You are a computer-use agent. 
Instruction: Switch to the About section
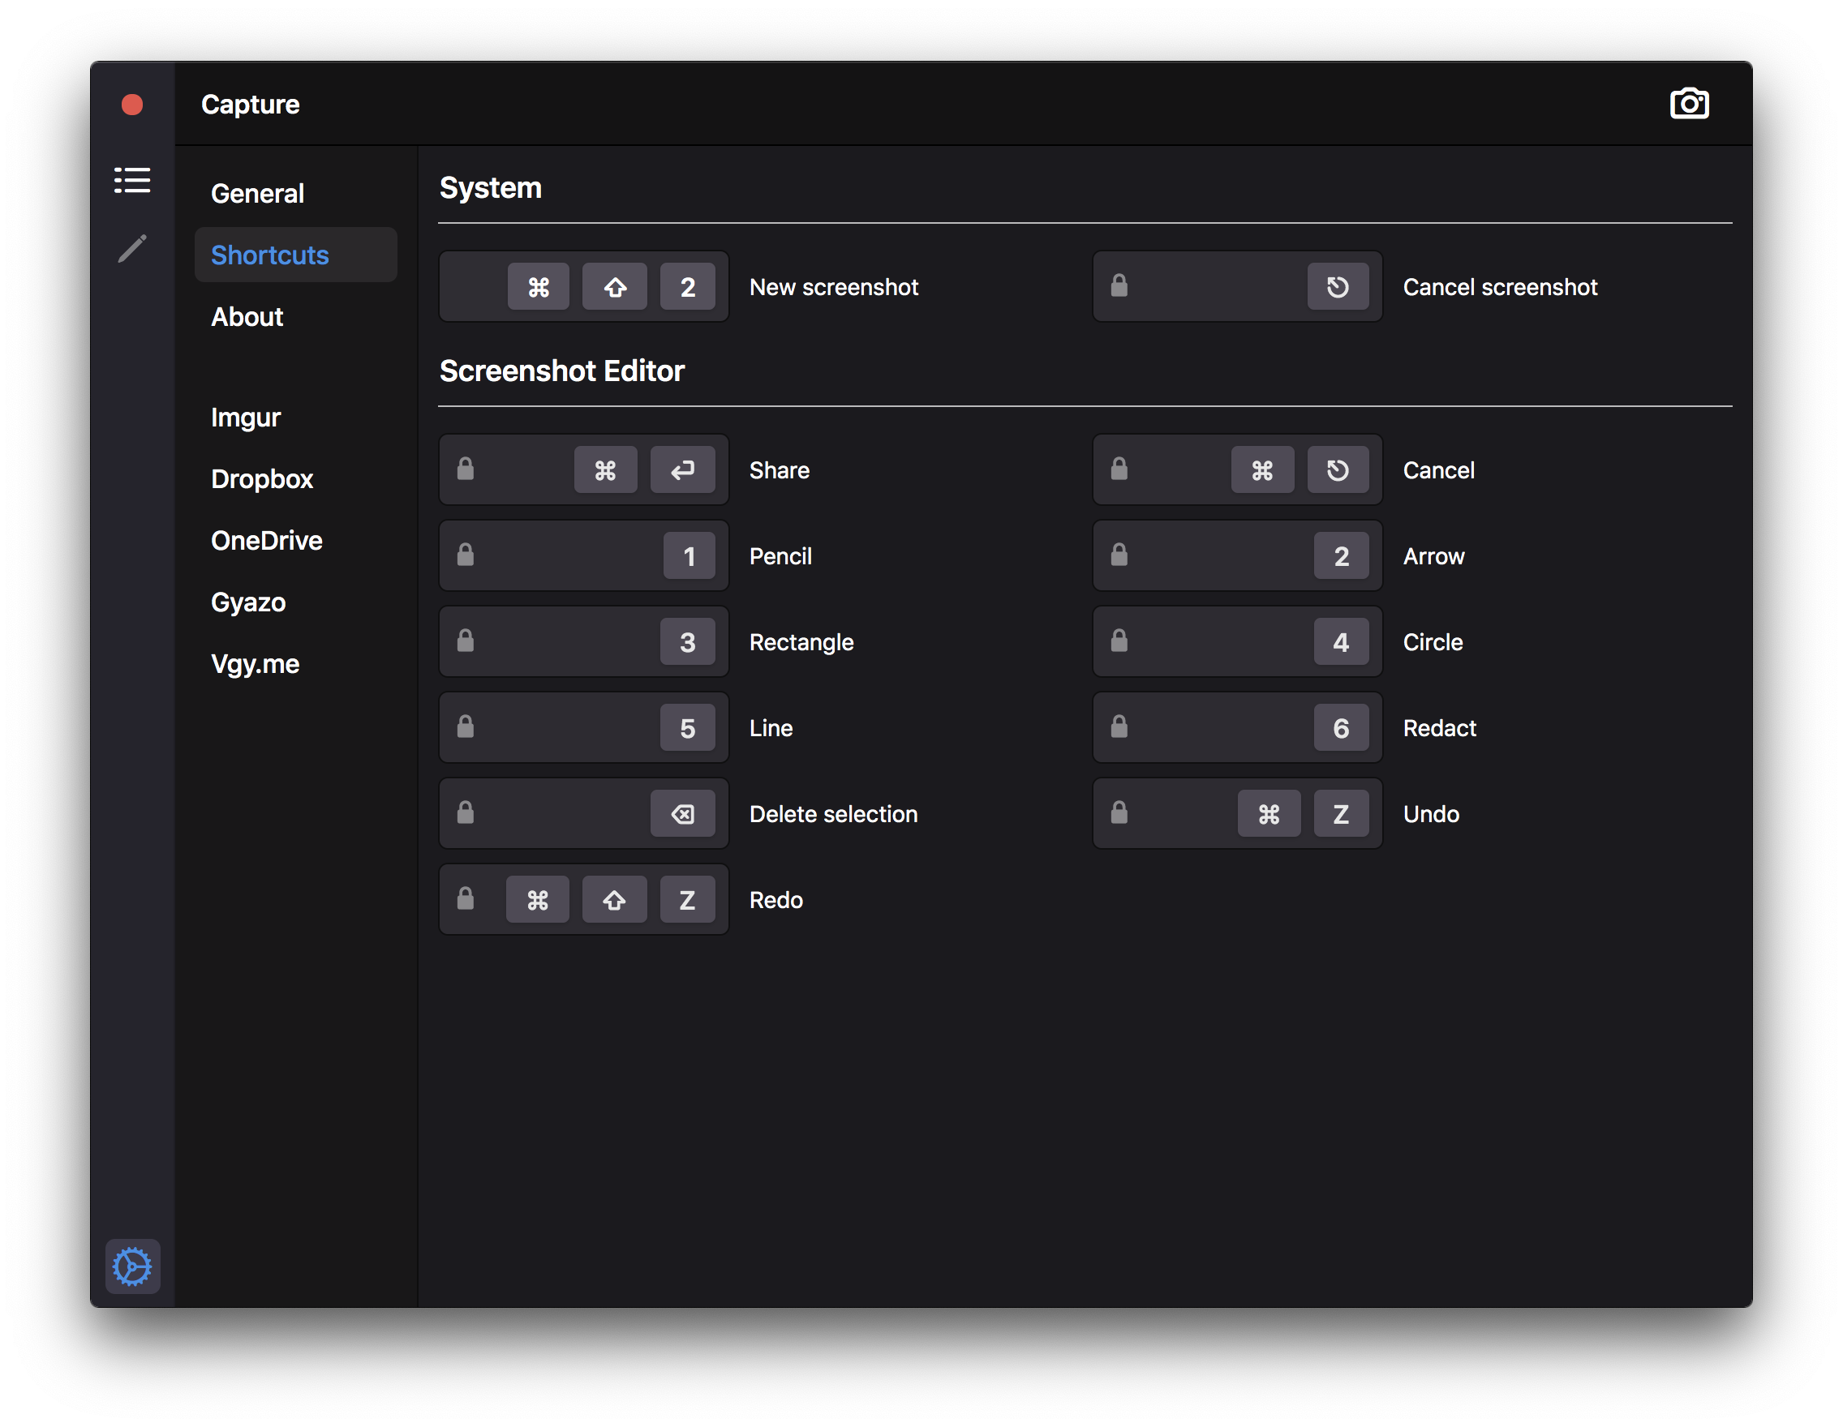tap(247, 316)
